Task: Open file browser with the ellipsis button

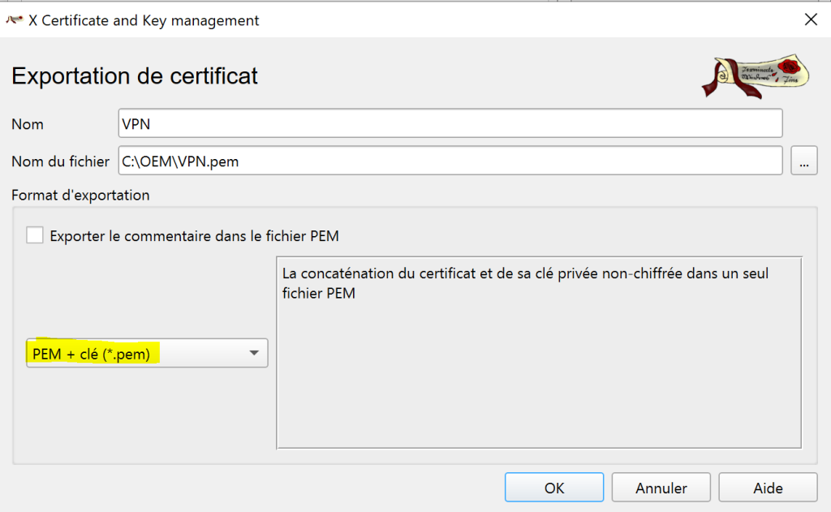Action: point(803,161)
